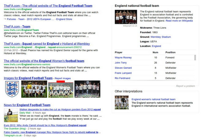Image resolution: width=202 pixels, height=139 pixels.
Task: Open Images for England Football Team
Action: click(28, 78)
